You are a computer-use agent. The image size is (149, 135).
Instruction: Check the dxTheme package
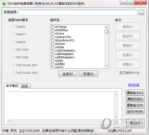[53, 26]
